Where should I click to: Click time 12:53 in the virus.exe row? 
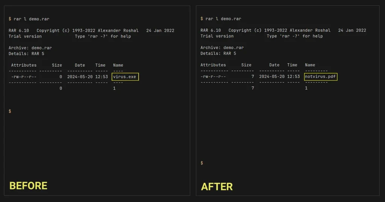[102, 76]
